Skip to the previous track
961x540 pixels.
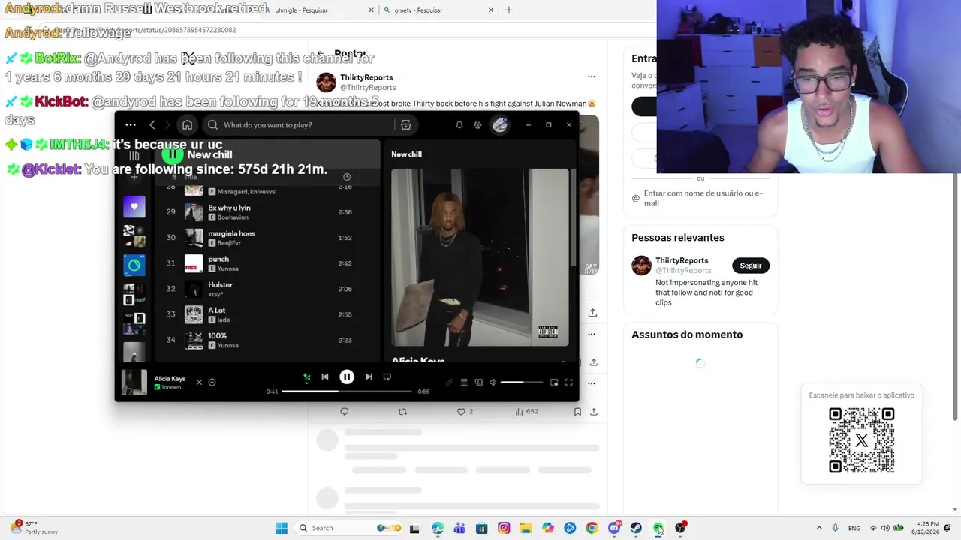[x=325, y=376]
